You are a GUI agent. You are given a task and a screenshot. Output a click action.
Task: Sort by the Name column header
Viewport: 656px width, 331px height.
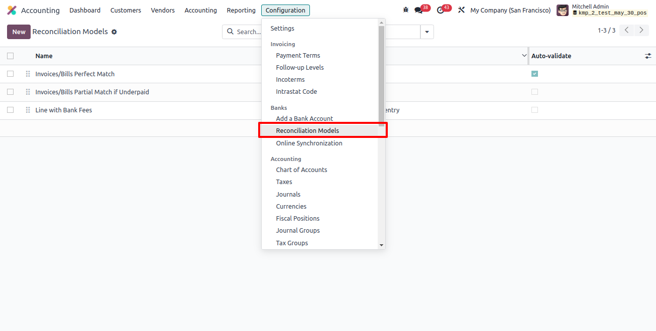pos(44,56)
